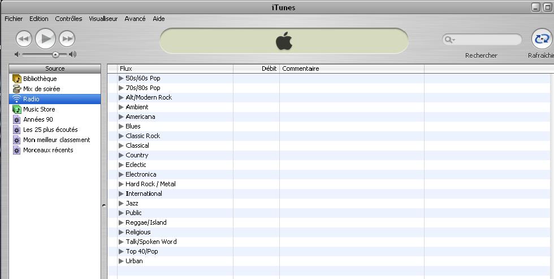
Task: Focus the Rechercher search field
Action: point(482,40)
